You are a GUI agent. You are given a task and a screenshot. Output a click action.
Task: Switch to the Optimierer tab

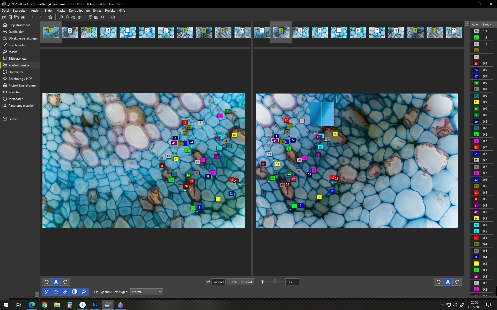tap(16, 72)
